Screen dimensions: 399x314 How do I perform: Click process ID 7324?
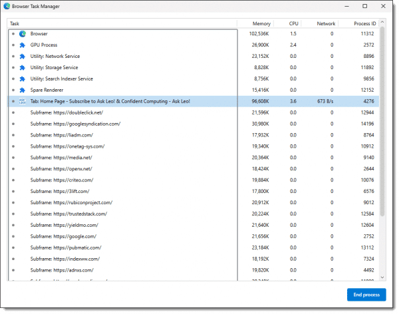[368, 259]
